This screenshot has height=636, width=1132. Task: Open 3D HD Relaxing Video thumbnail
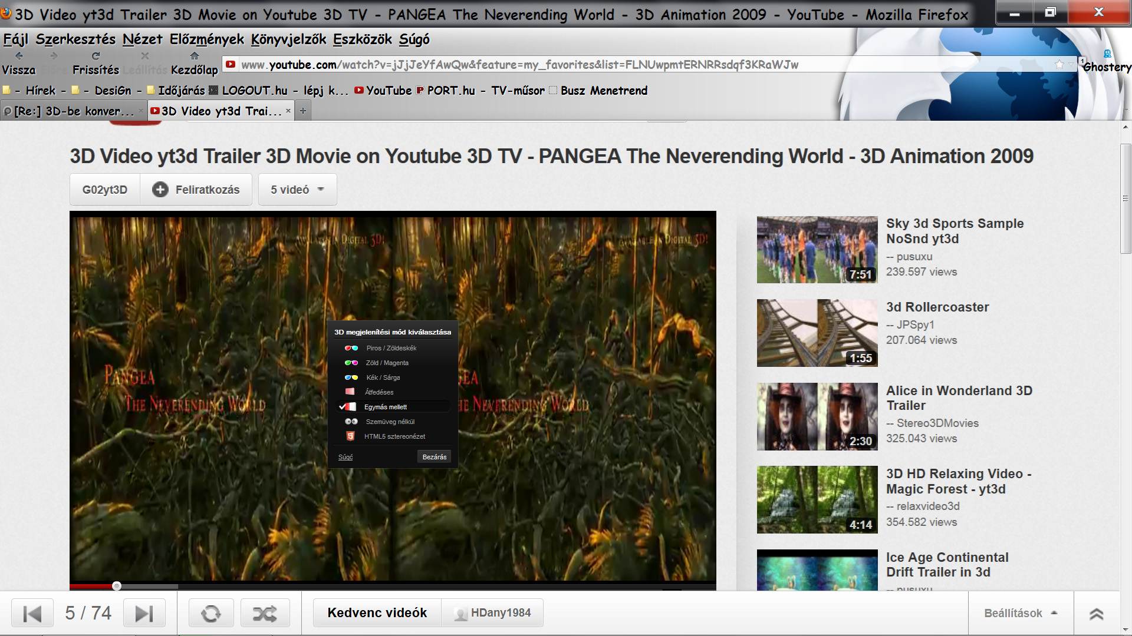click(817, 500)
